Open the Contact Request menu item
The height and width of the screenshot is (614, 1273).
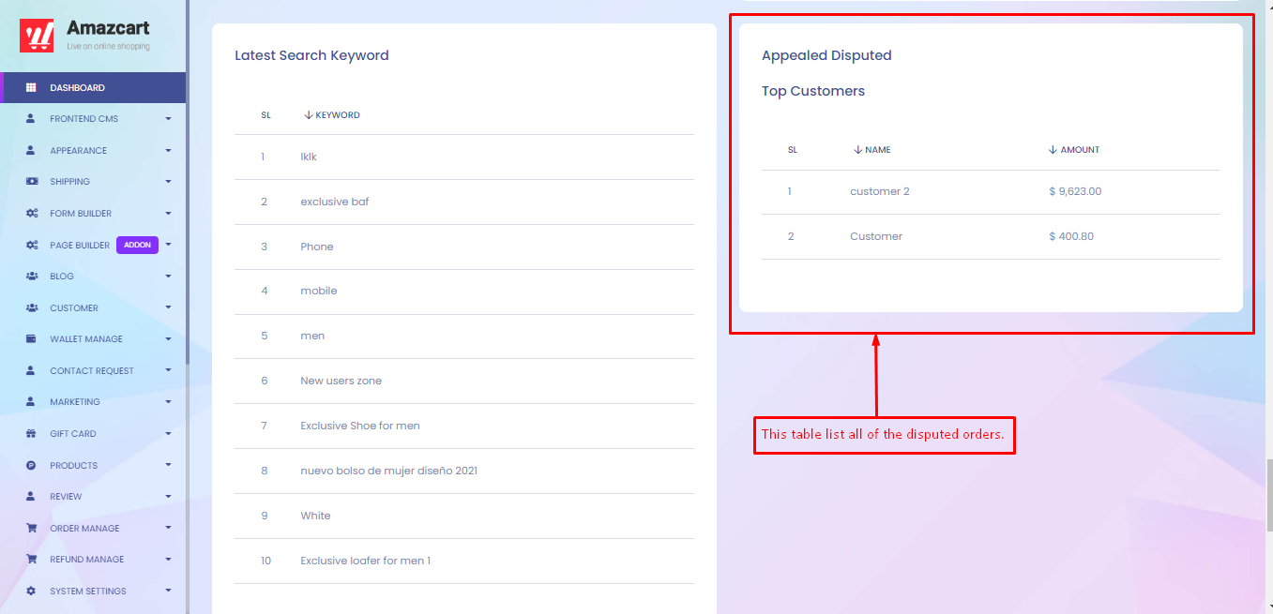pyautogui.click(x=93, y=371)
